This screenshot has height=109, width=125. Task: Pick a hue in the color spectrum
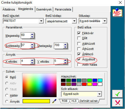click(39, 85)
